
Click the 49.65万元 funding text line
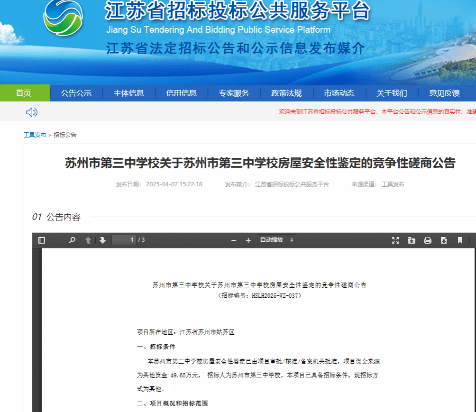click(257, 375)
